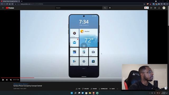This screenshot has height=95, width=169.
Task: Go to YouTube Premium home logo
Action: (x=10, y=8)
